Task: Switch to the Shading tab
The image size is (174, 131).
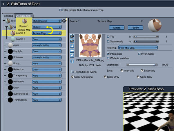Action: [x=8, y=16]
